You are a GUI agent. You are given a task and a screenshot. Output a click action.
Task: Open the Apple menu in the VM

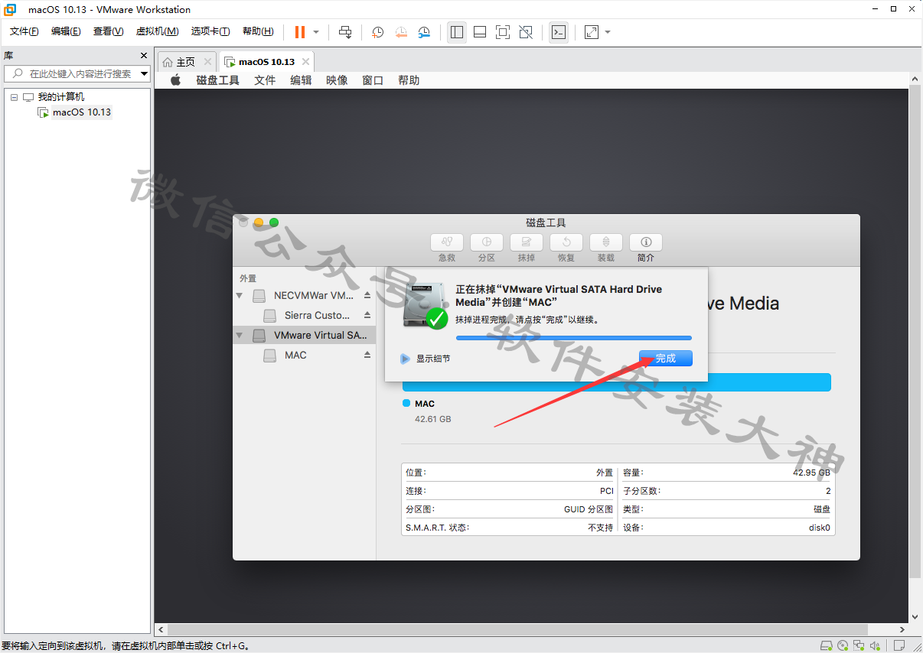click(175, 80)
